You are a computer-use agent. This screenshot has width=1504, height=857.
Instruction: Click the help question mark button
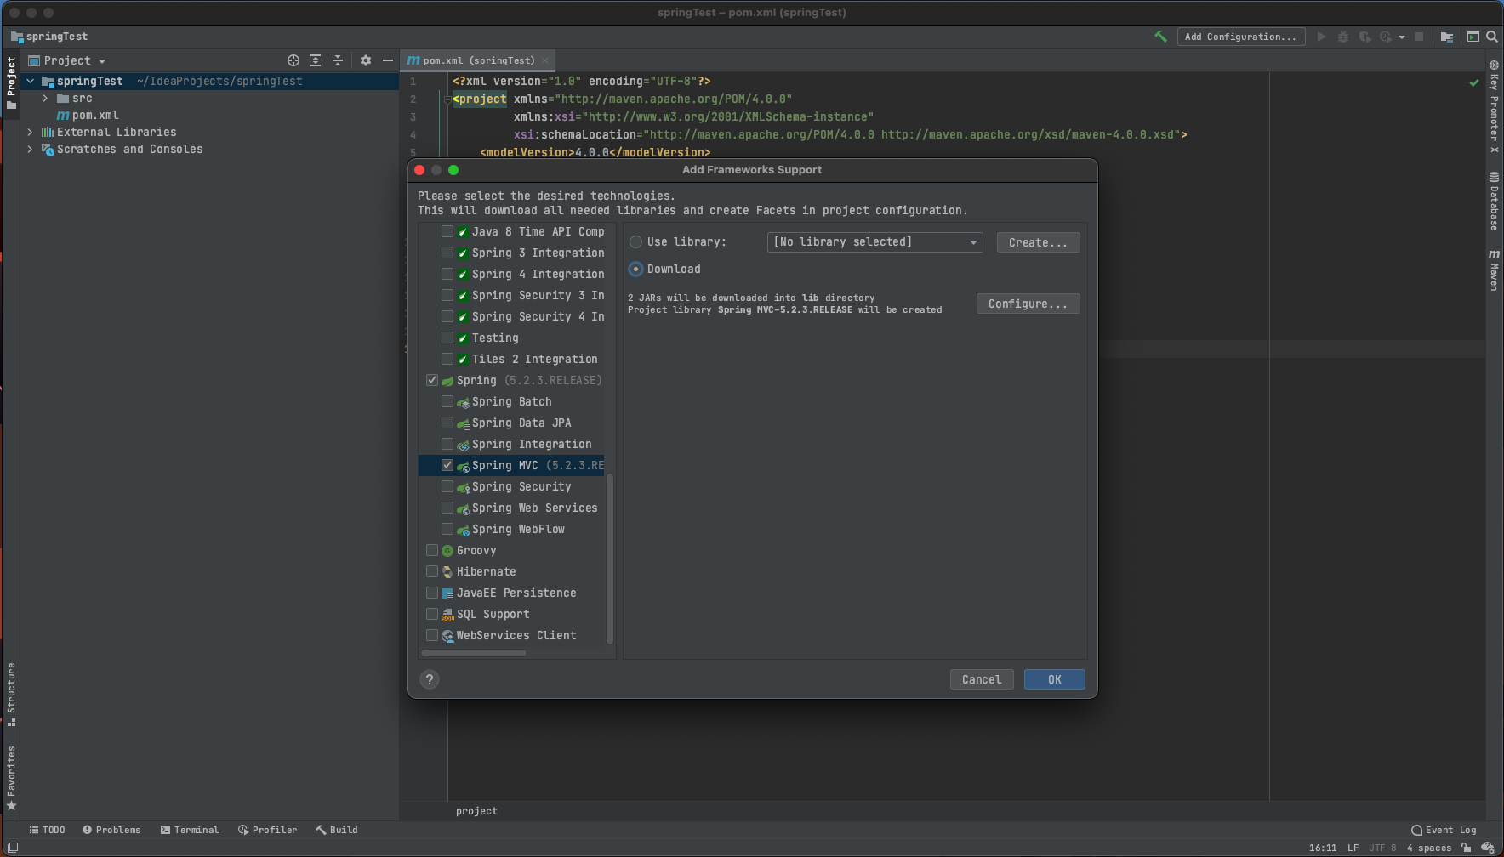tap(430, 679)
